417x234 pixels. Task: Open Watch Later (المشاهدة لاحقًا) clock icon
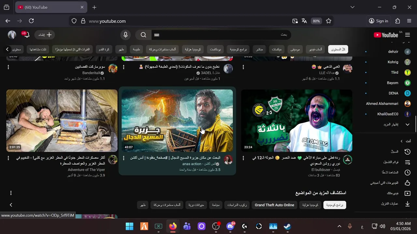click(407, 173)
